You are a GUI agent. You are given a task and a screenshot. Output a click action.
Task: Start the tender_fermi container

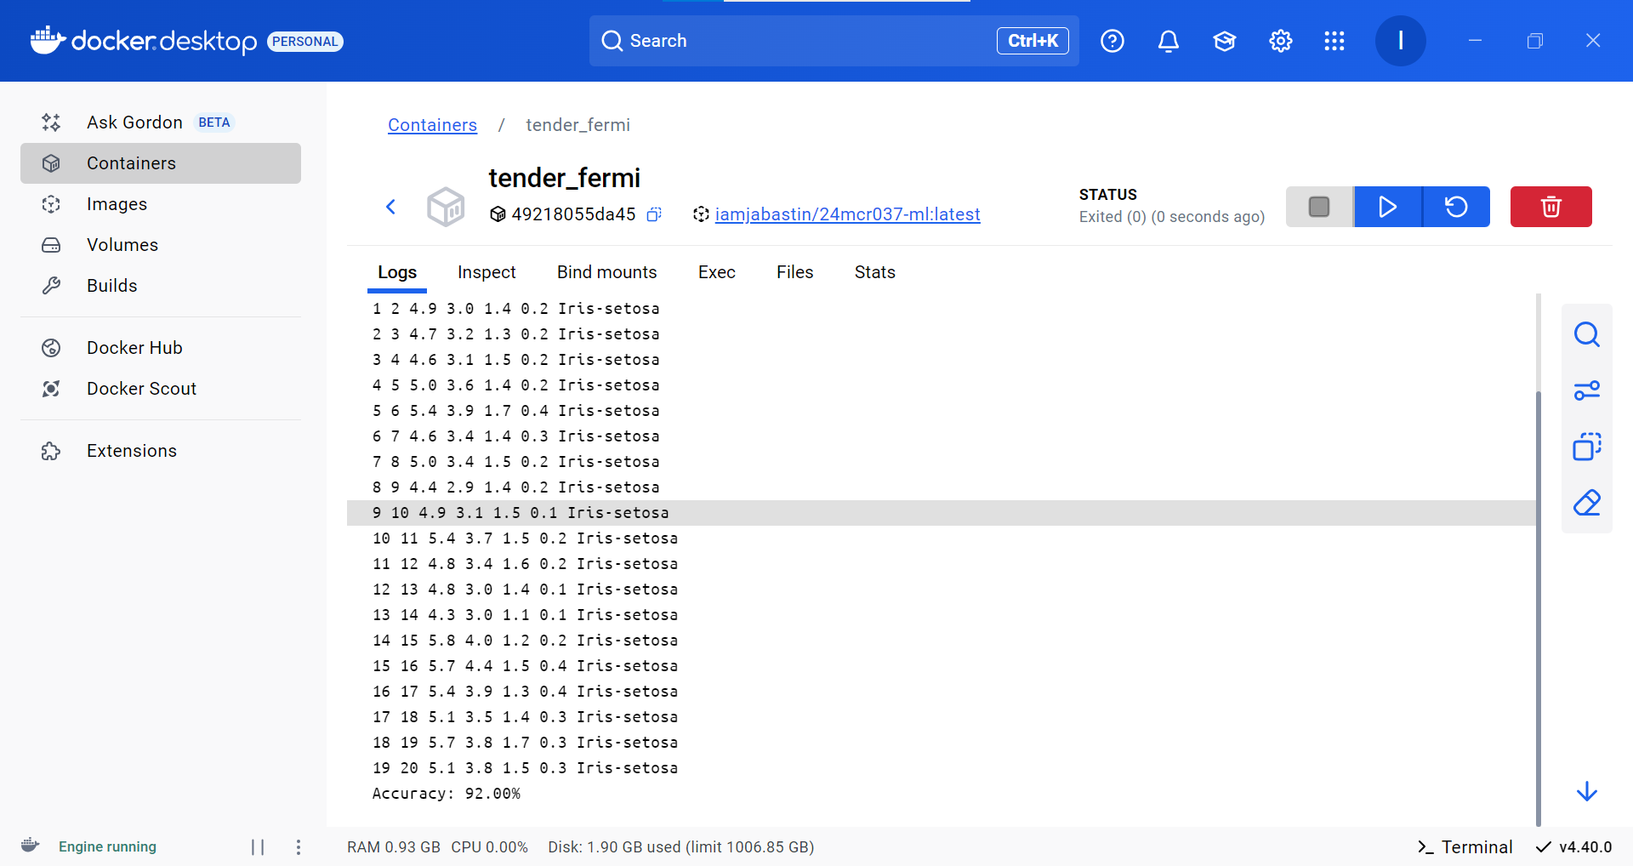(x=1387, y=207)
